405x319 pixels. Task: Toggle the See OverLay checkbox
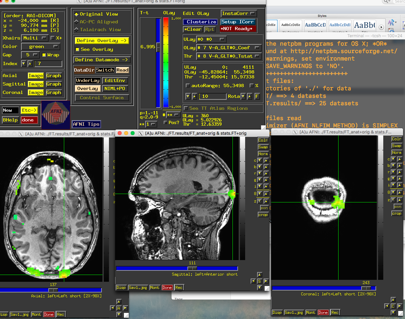(x=94, y=49)
